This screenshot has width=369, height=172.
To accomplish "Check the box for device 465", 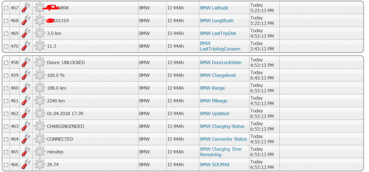I will pyautogui.click(x=6, y=152).
